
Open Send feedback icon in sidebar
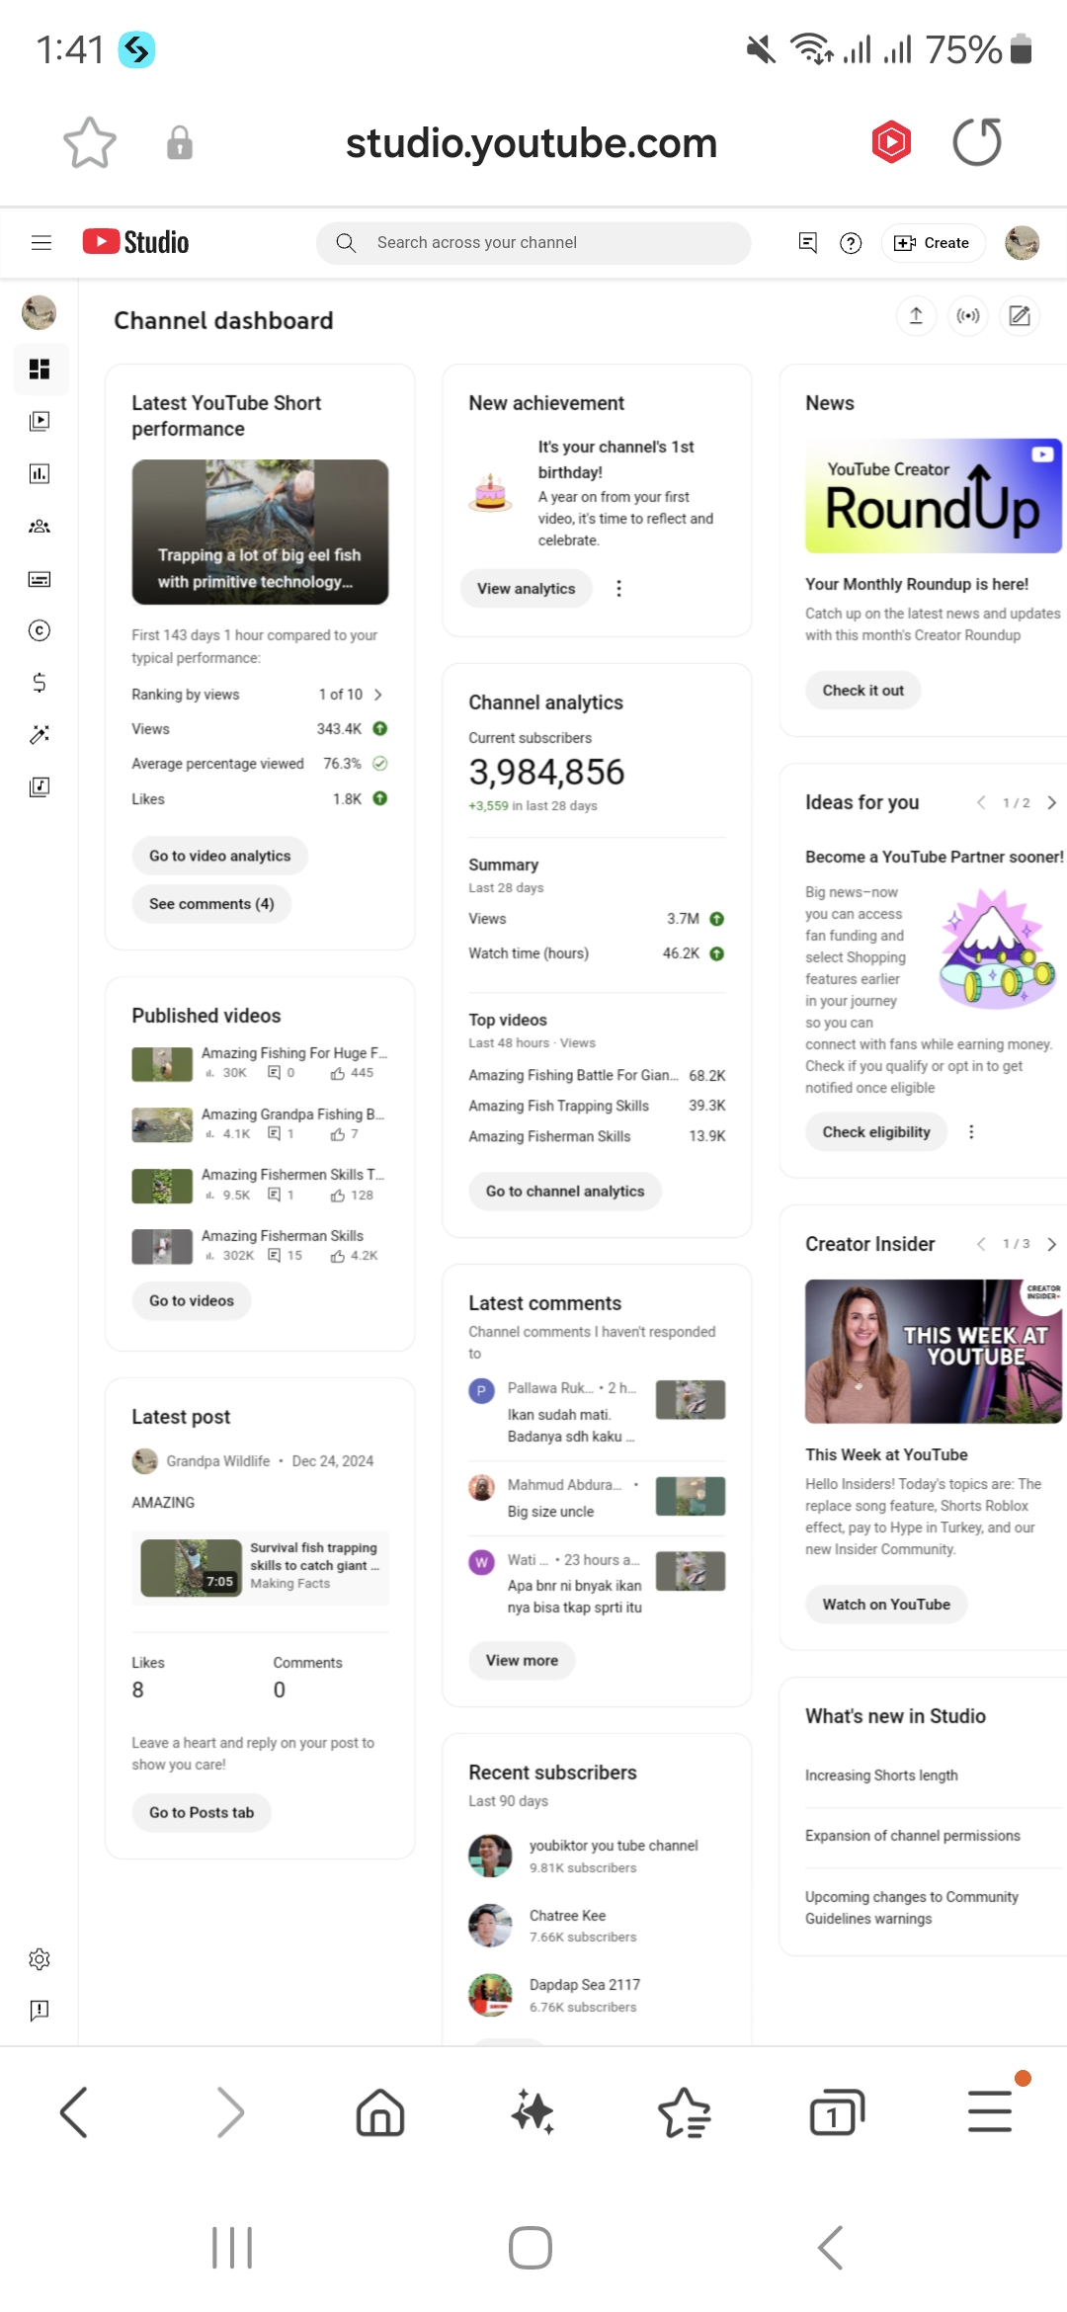40,2010
